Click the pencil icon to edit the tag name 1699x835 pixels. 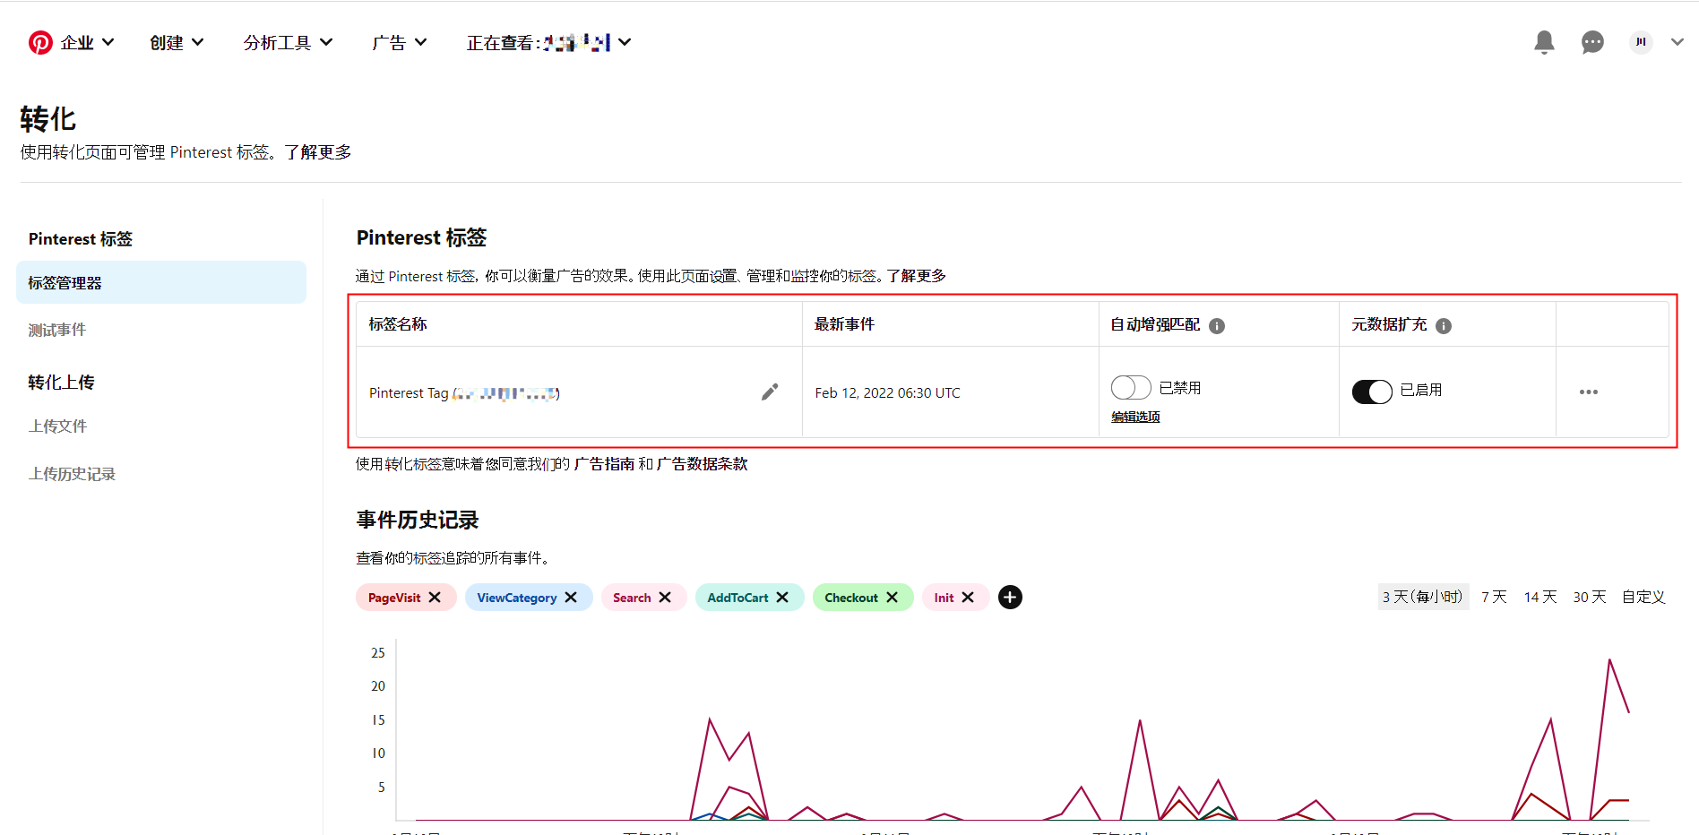click(x=770, y=392)
